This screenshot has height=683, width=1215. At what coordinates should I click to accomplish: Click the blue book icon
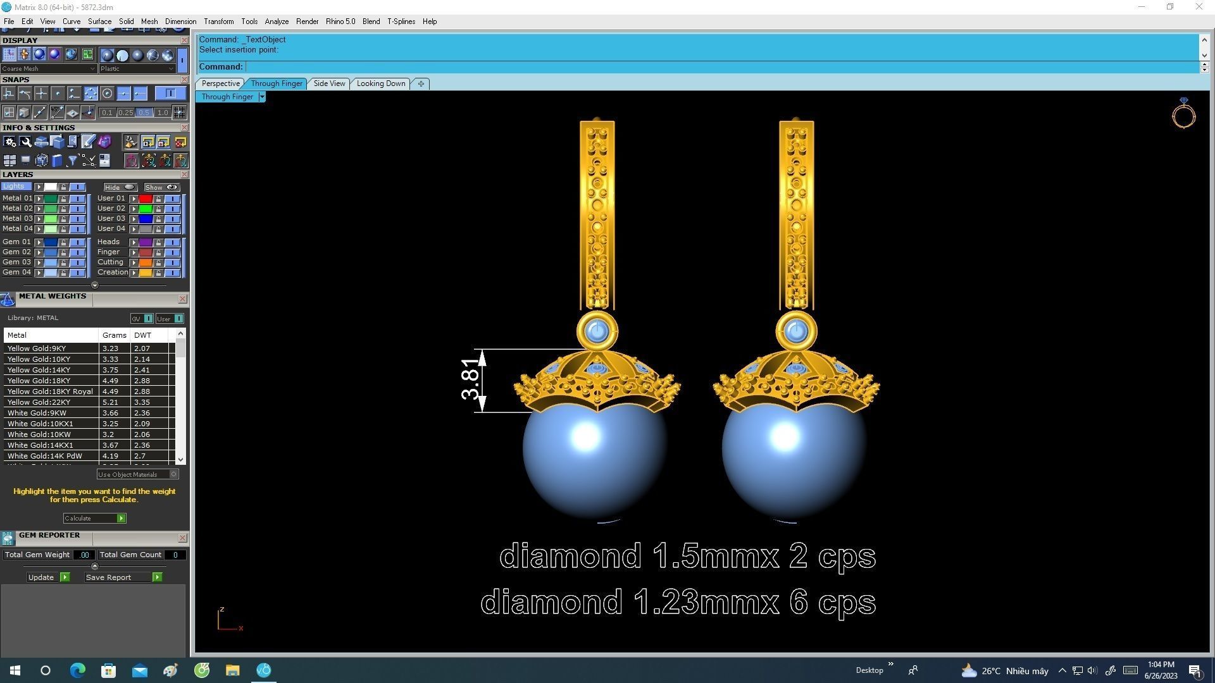pyautogui.click(x=57, y=161)
